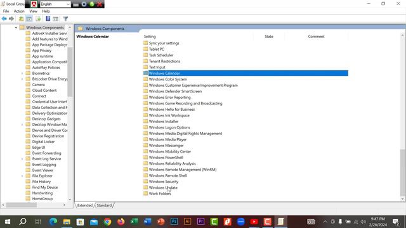The height and width of the screenshot is (228, 406).
Task: Select AutoPlay Policies in the tree
Action: coord(46,68)
